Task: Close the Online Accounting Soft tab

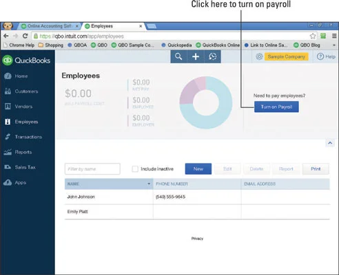Action: [x=77, y=26]
